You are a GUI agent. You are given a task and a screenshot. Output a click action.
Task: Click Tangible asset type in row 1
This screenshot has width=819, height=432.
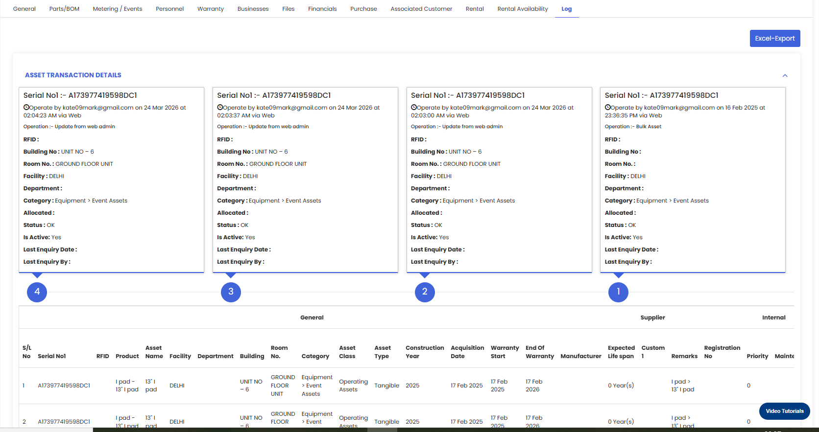[387, 386]
